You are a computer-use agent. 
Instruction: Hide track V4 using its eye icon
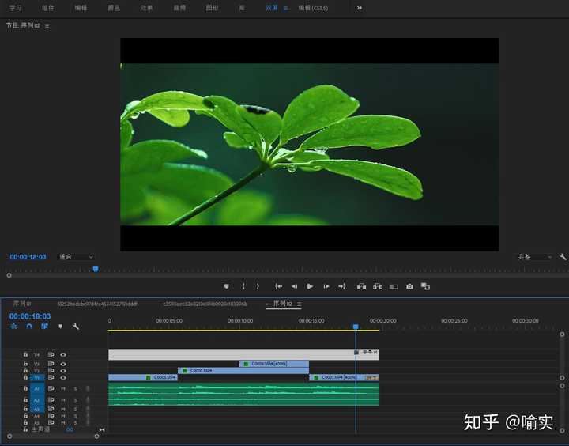coord(63,355)
